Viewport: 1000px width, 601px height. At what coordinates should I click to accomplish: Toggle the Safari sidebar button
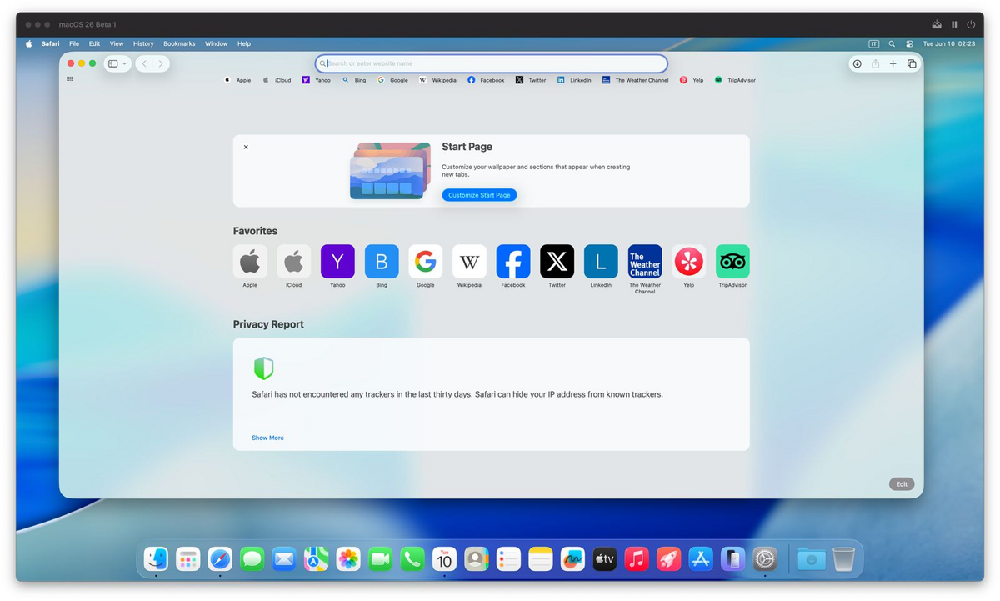tap(113, 63)
